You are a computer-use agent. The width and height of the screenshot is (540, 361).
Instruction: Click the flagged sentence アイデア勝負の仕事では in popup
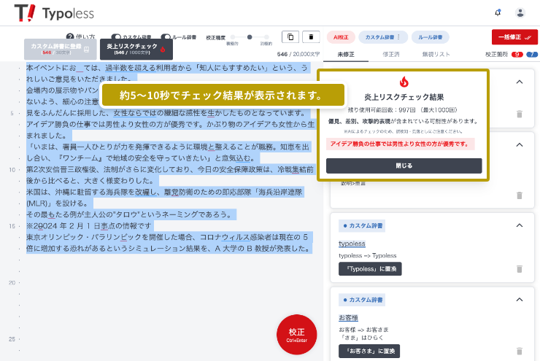(400, 144)
